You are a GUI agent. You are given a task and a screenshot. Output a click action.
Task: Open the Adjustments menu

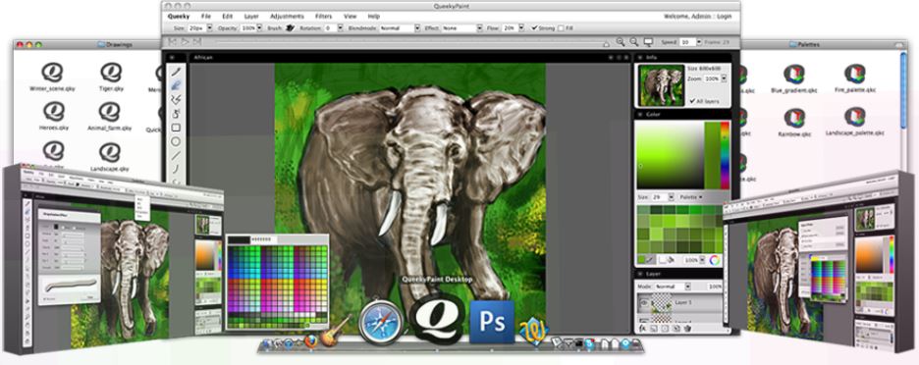pyautogui.click(x=287, y=17)
